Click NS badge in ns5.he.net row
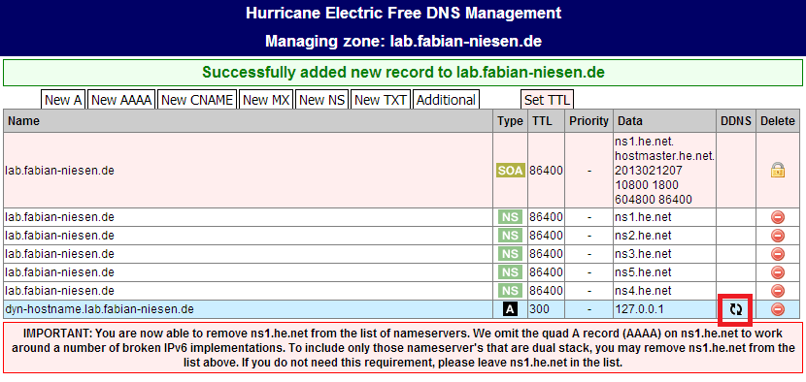Viewport: 806px width, 382px height. point(510,272)
